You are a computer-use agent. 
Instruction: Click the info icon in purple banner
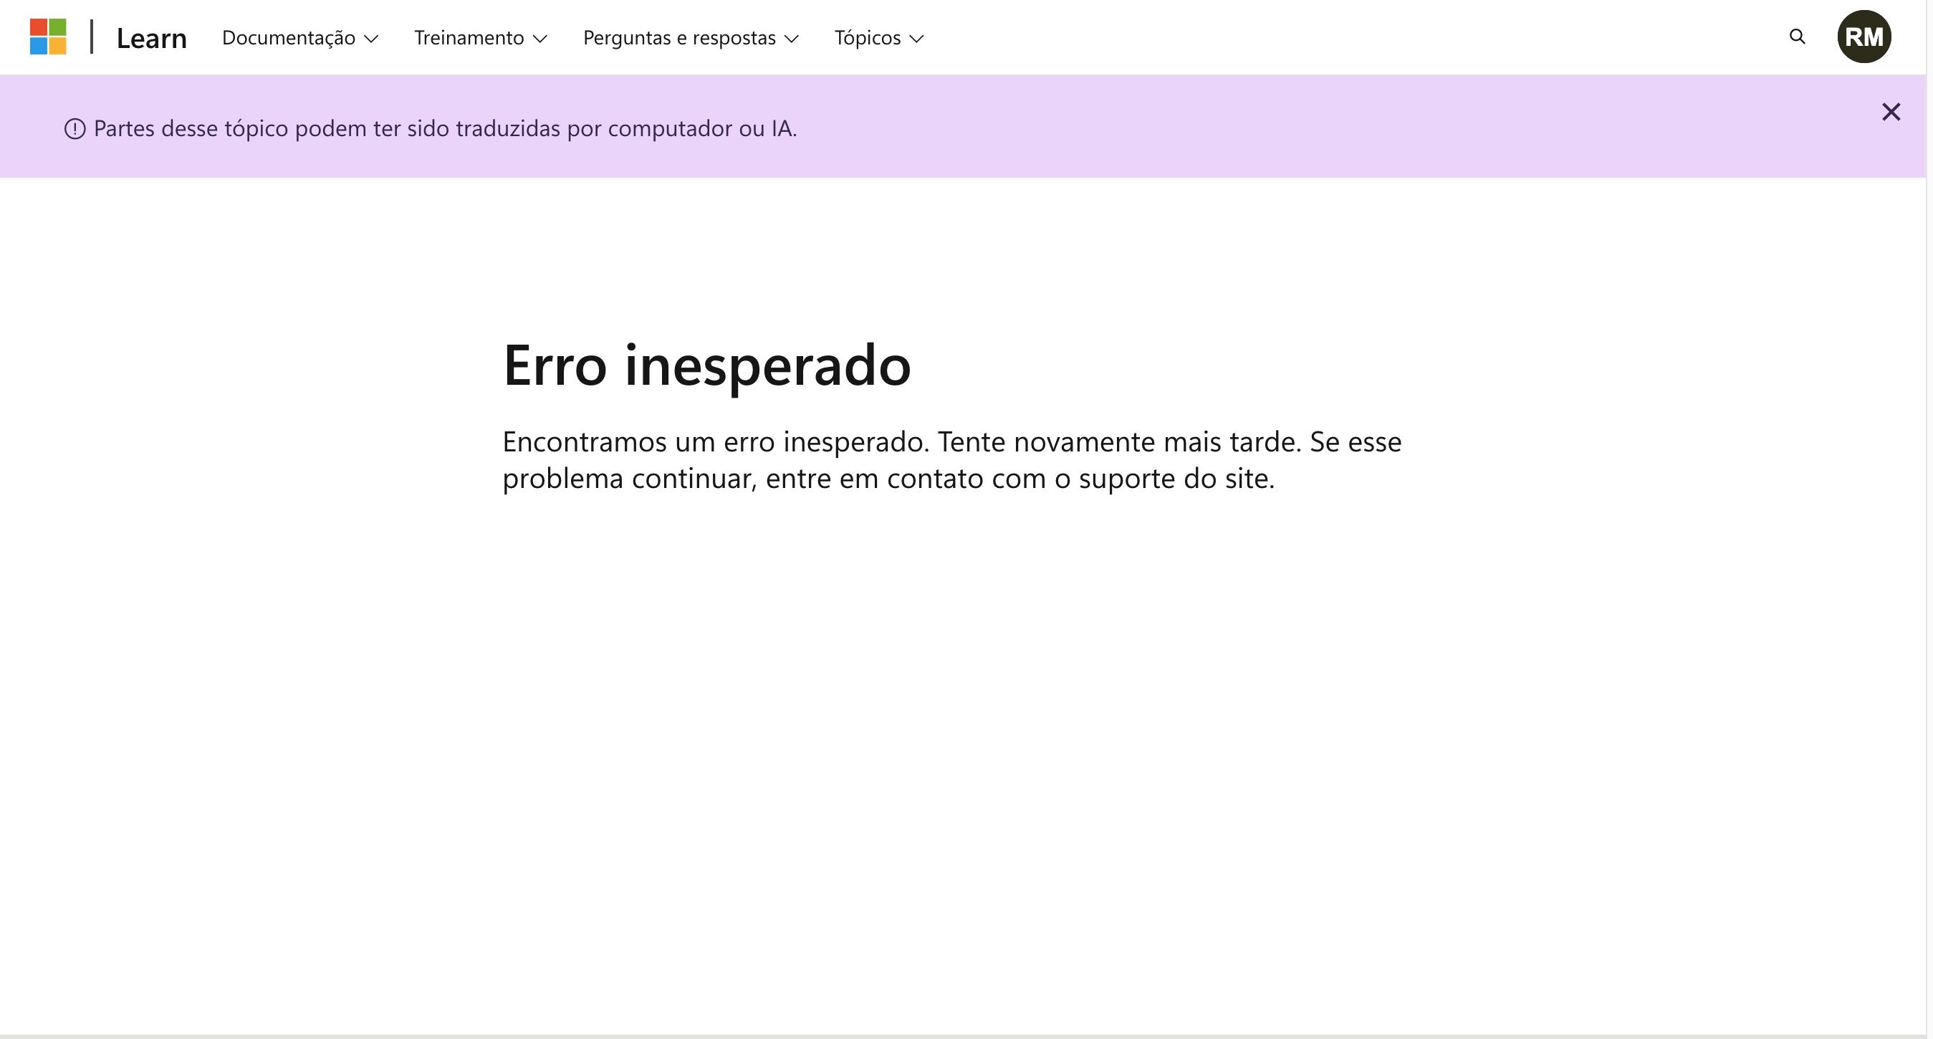point(75,129)
